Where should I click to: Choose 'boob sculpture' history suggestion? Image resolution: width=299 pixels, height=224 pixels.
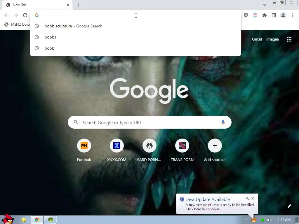click(x=135, y=26)
